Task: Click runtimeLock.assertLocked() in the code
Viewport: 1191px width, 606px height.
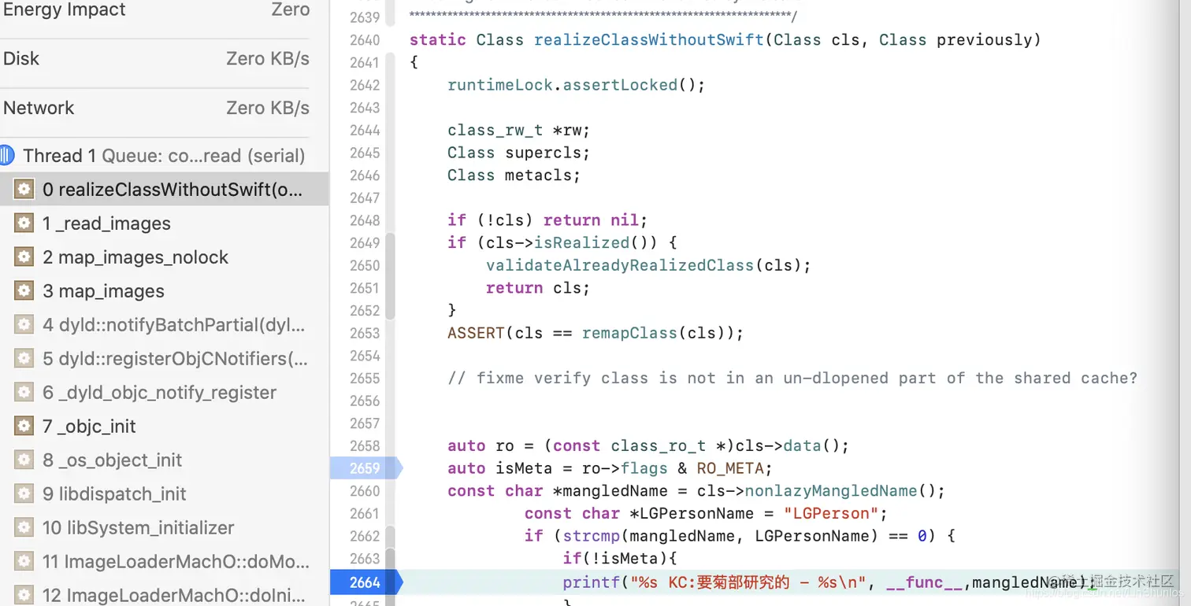Action: (x=577, y=85)
